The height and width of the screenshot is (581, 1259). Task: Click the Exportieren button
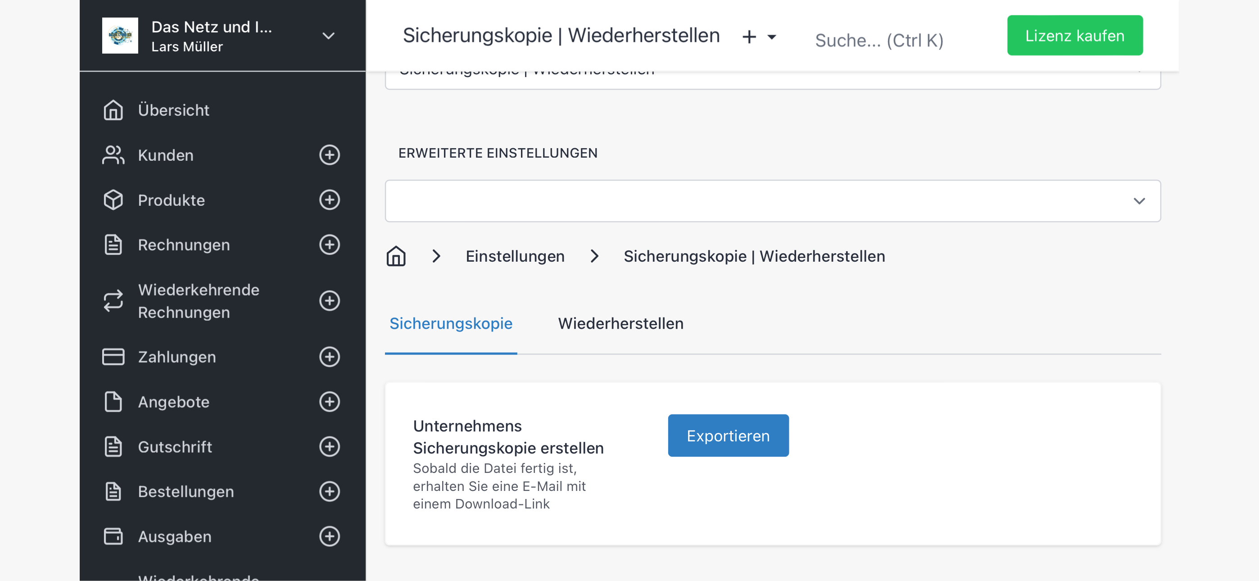click(x=728, y=435)
